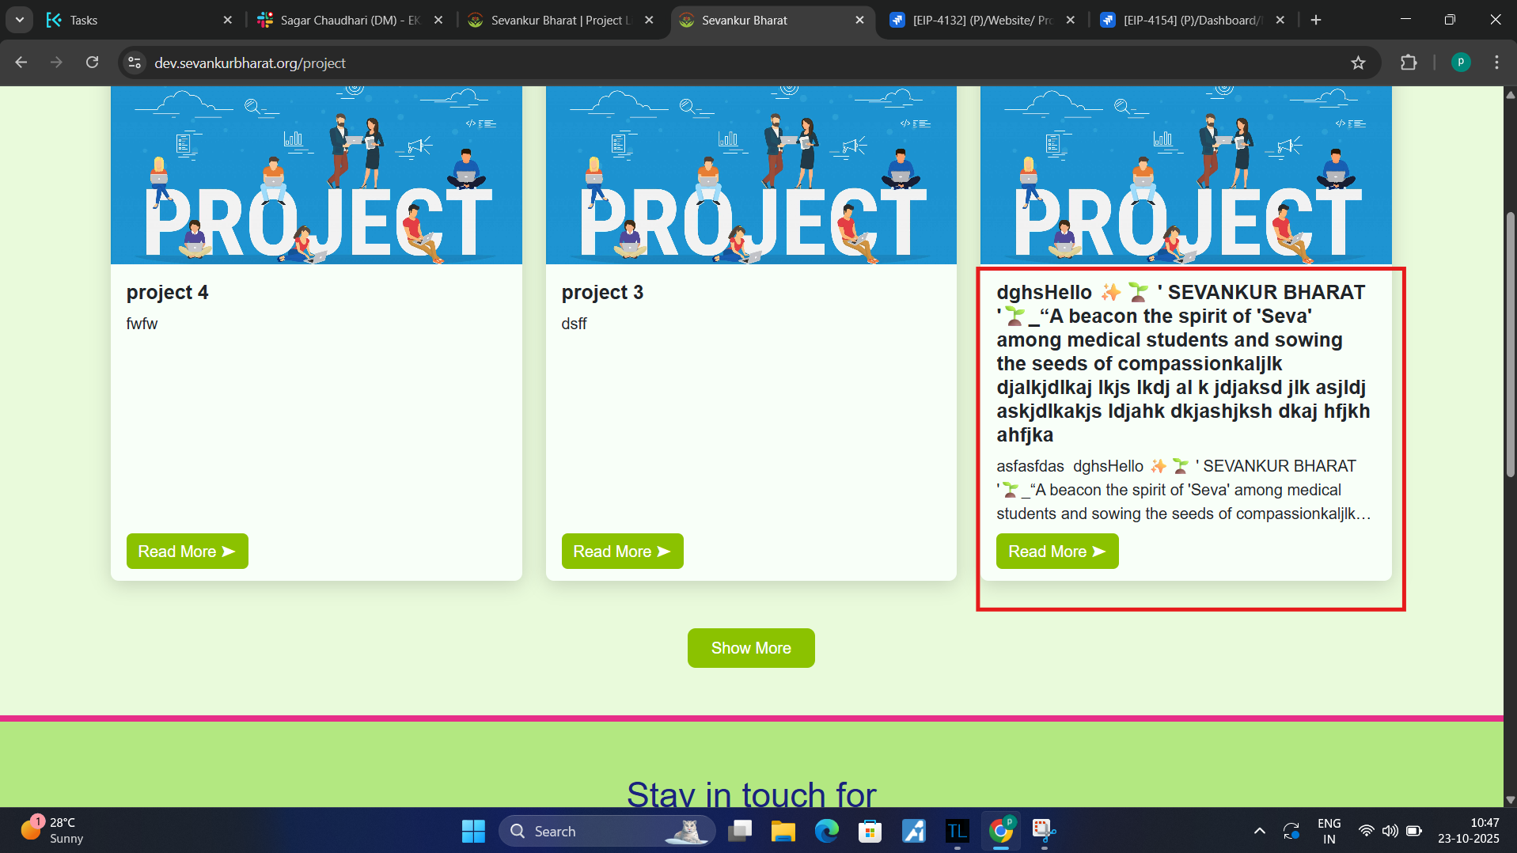The width and height of the screenshot is (1517, 853).
Task: Open the Chrome profile avatar
Action: (1461, 63)
